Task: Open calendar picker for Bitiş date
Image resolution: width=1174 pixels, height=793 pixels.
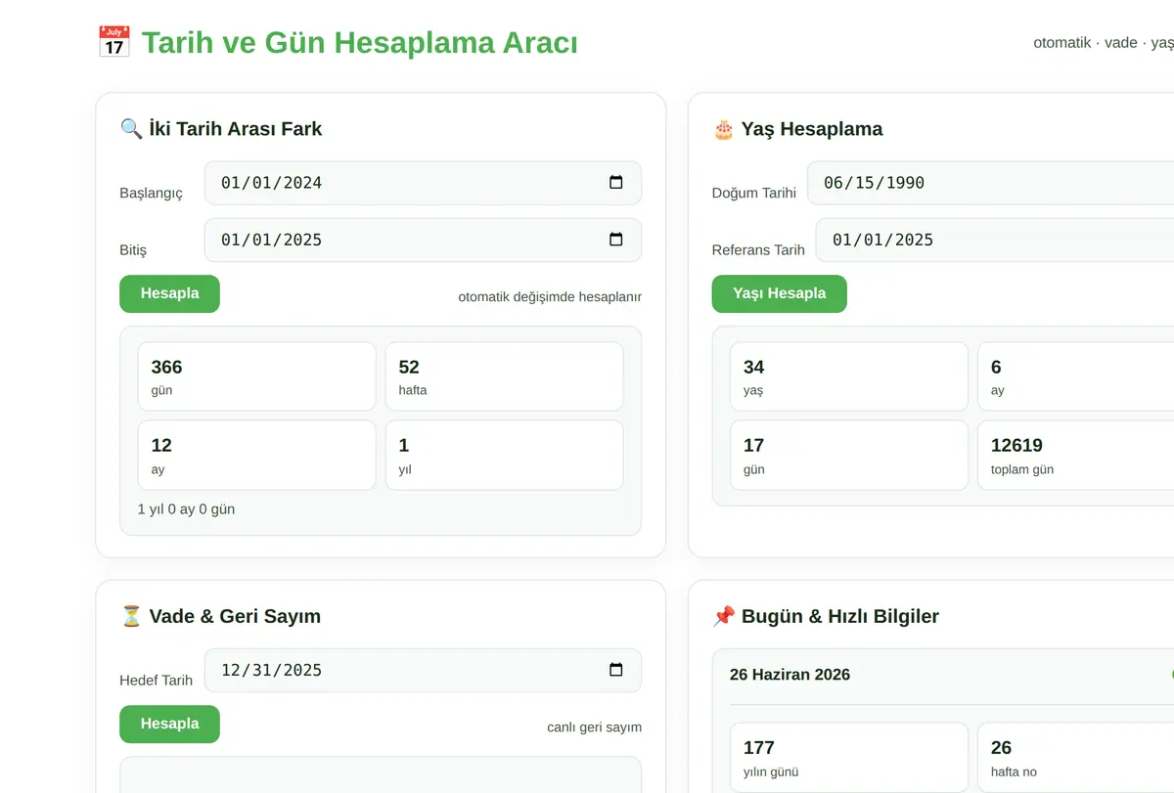Action: coord(615,240)
